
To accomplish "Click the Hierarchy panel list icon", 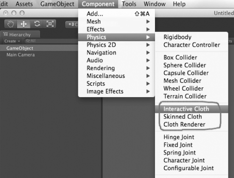I will pyautogui.click(x=6, y=34).
